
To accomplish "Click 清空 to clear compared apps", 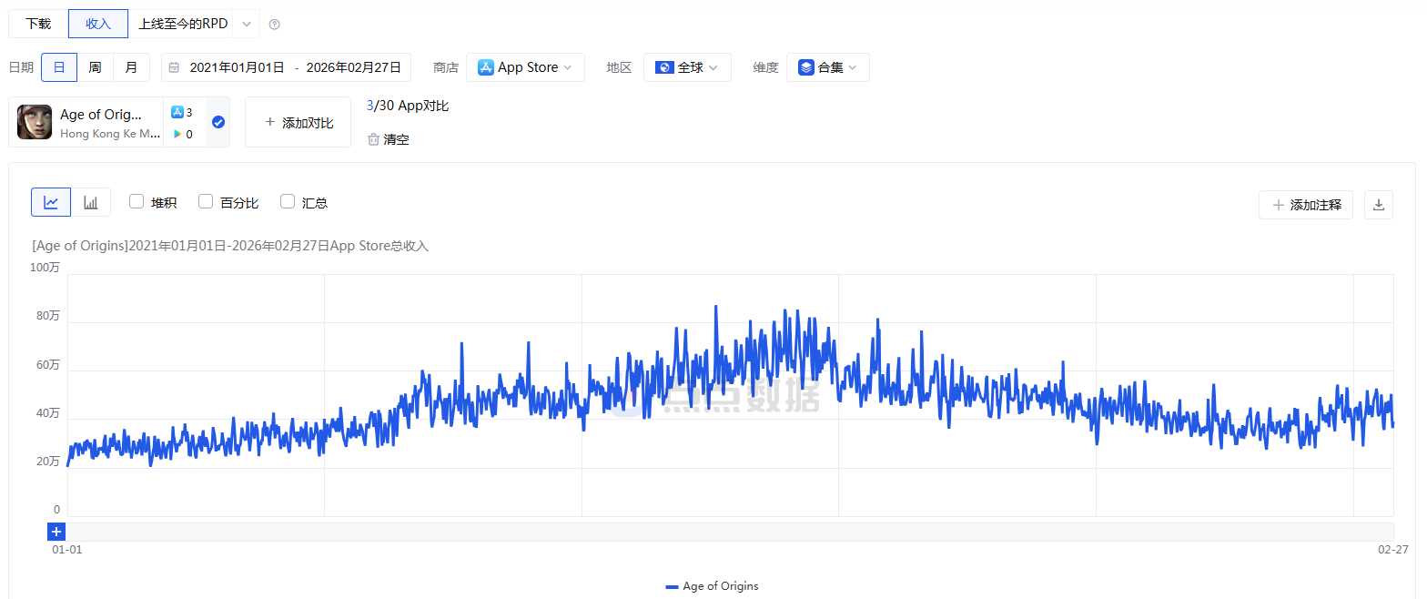I will [x=389, y=139].
